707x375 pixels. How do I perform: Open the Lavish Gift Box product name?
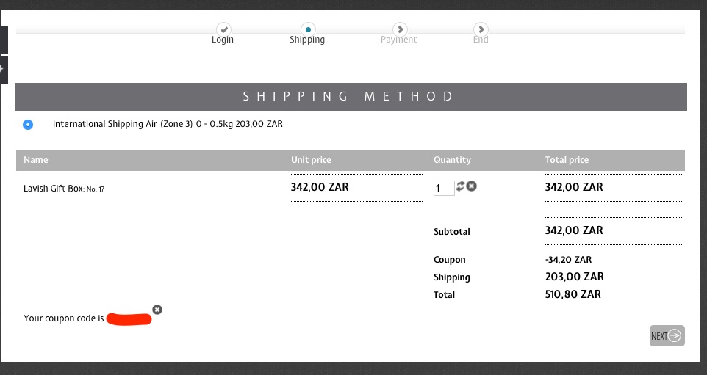[x=54, y=189]
